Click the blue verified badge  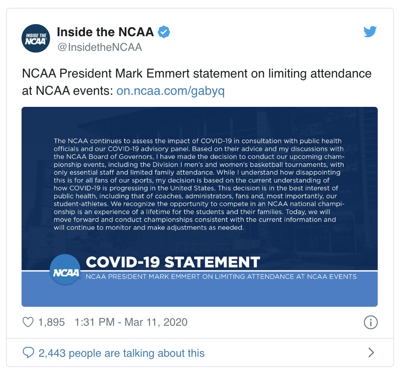pyautogui.click(x=164, y=32)
